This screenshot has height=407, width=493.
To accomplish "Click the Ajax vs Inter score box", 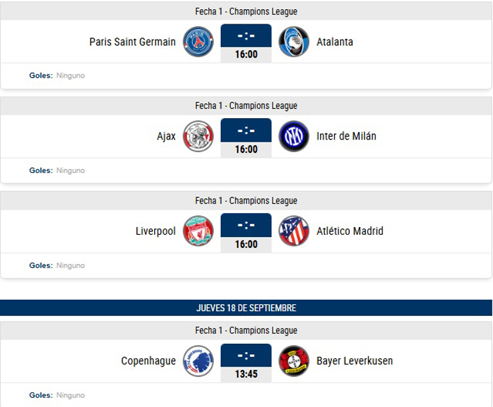I will [x=246, y=129].
